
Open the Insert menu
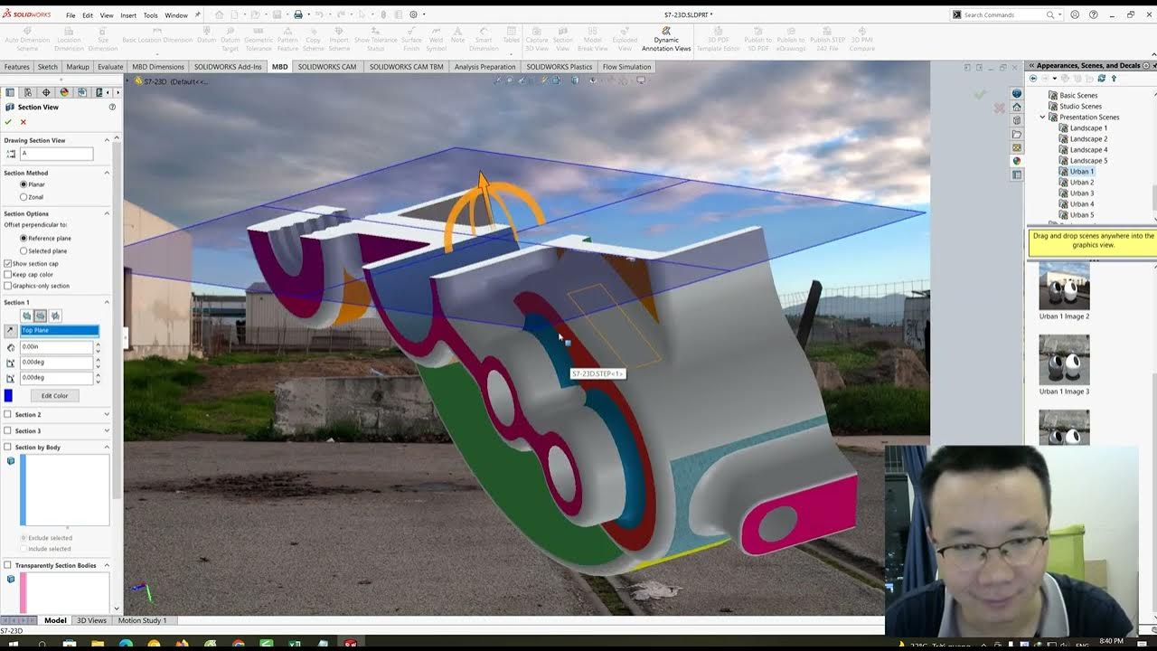(x=128, y=15)
